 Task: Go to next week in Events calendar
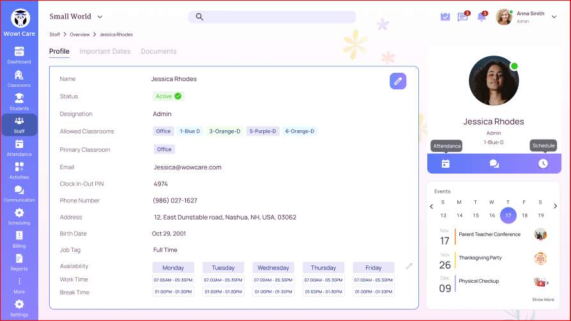[555, 206]
